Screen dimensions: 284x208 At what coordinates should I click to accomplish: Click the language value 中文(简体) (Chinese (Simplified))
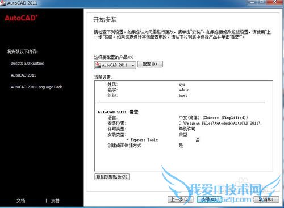213,118
